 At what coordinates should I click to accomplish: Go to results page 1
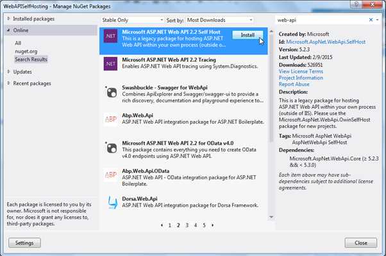coord(170,225)
